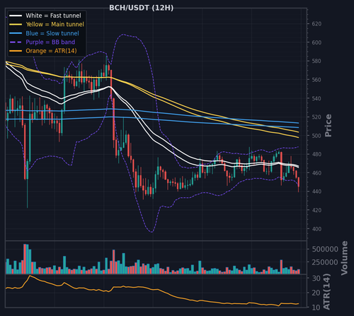
Task: Click the 520 price axis tick
Action: (x=316, y=117)
